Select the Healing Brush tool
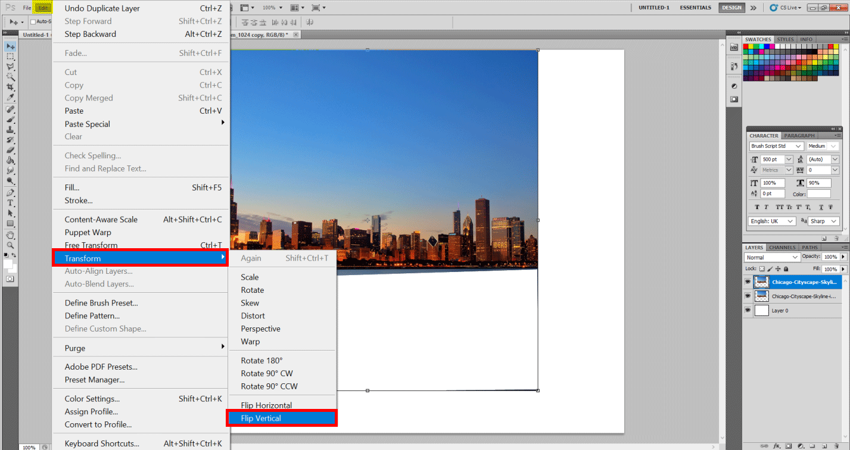The width and height of the screenshot is (850, 450). 10,110
